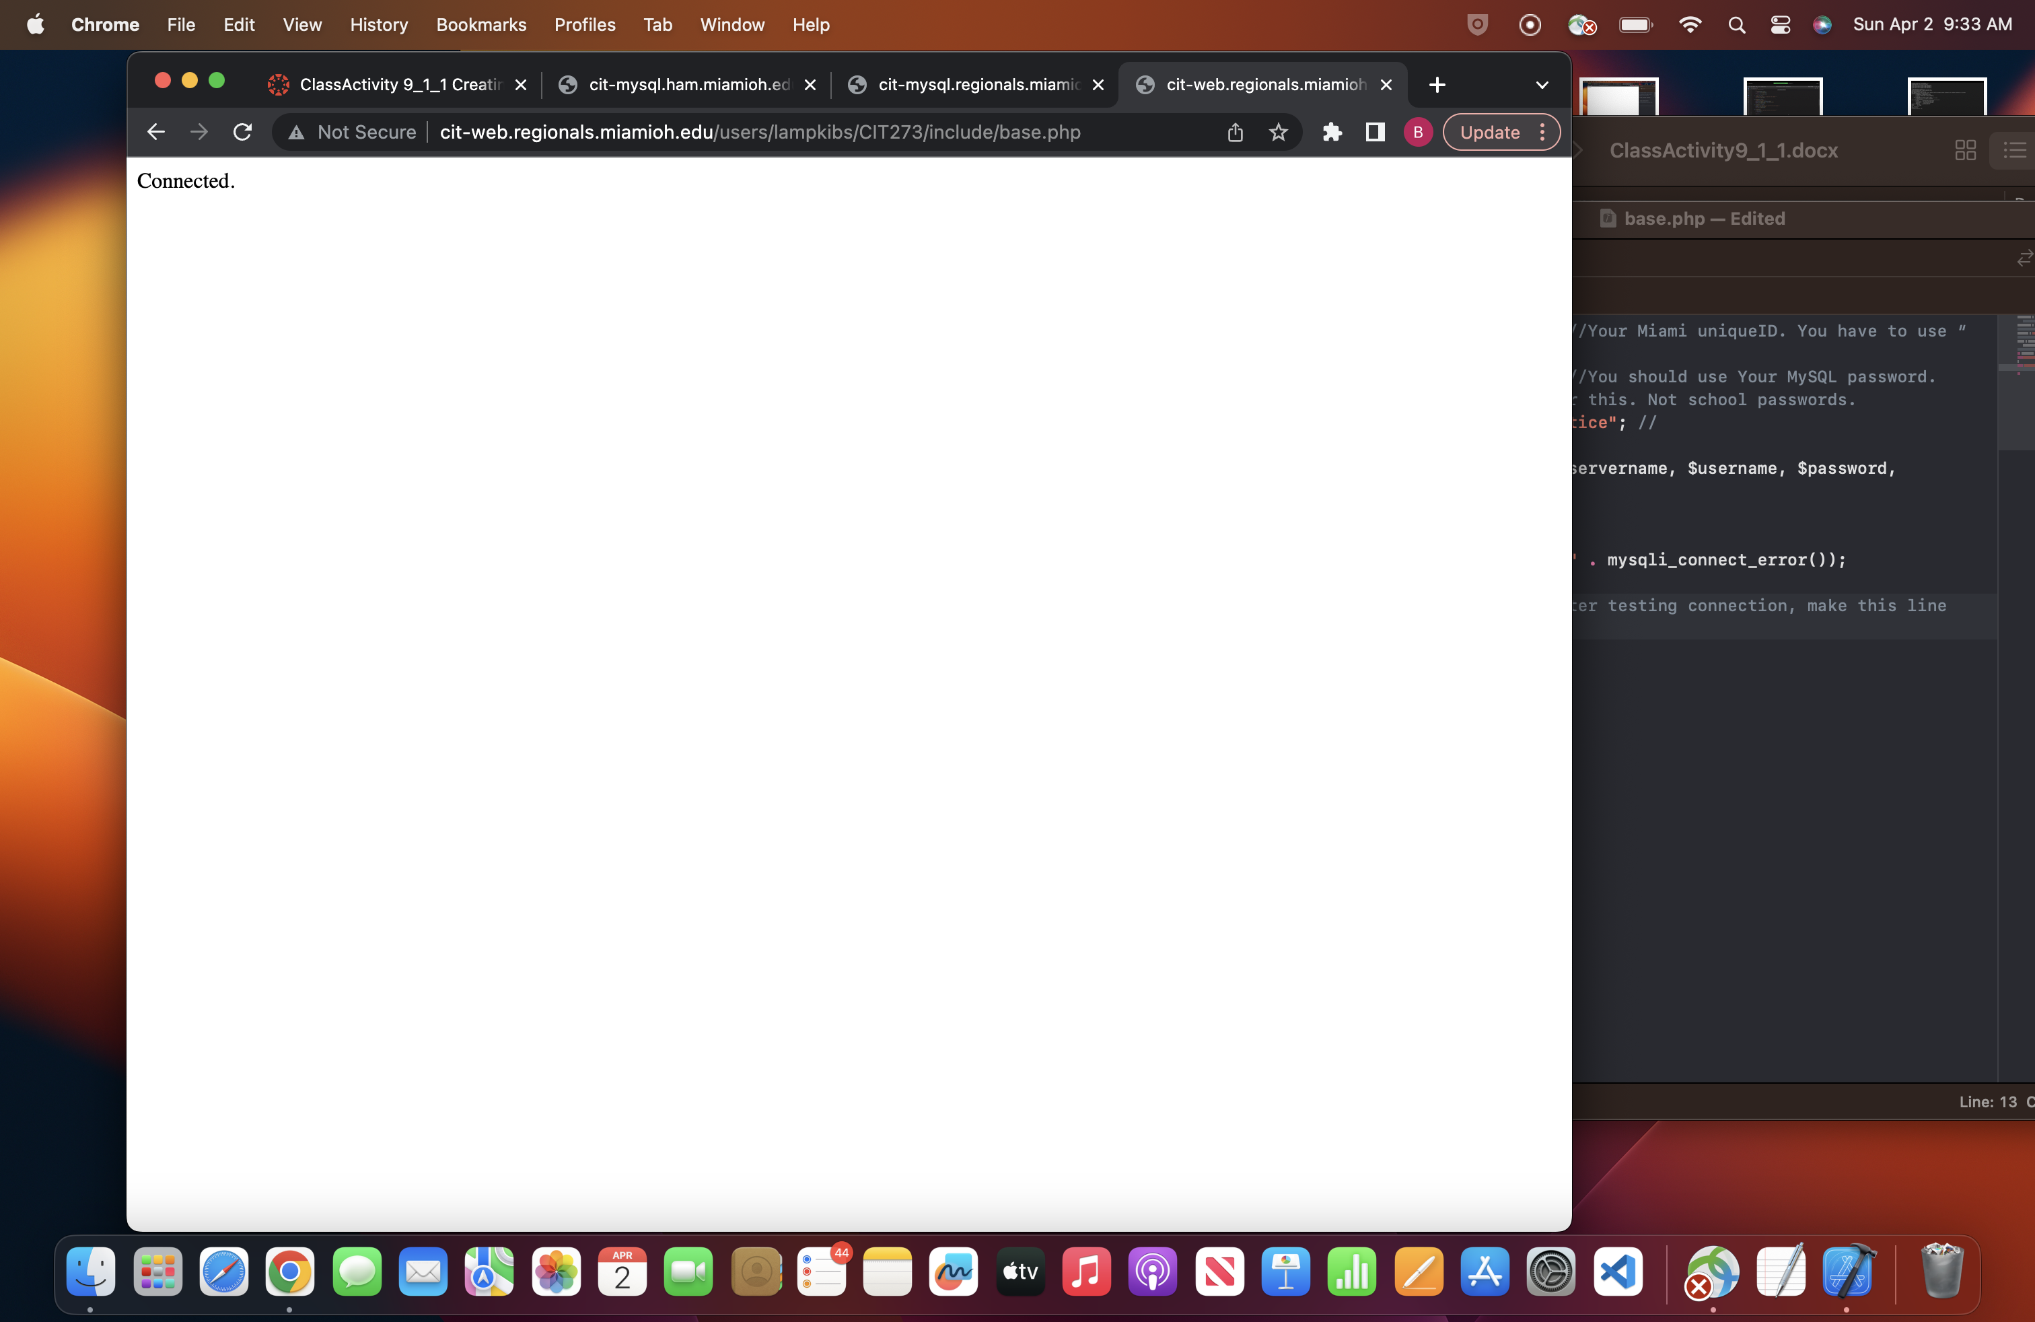Screen dimensions: 2035x1322
Task: Close the ClassActivity 9_1_1 tab
Action: coord(521,85)
